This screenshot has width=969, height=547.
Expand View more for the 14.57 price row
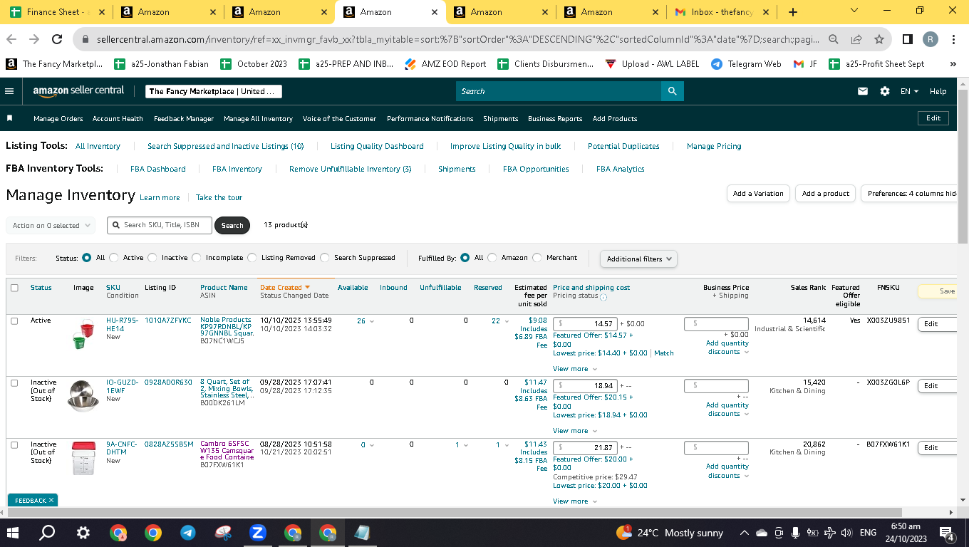[x=575, y=369]
